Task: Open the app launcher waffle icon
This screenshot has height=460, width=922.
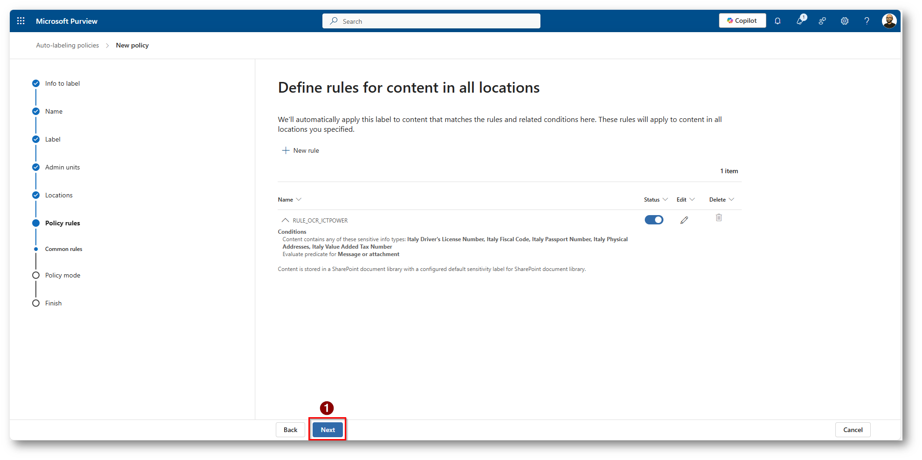Action: point(21,21)
